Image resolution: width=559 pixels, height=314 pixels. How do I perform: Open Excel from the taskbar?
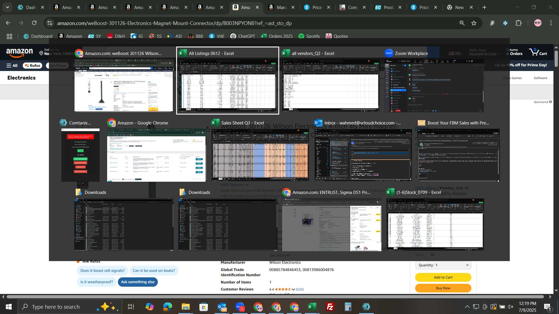pyautogui.click(x=312, y=307)
